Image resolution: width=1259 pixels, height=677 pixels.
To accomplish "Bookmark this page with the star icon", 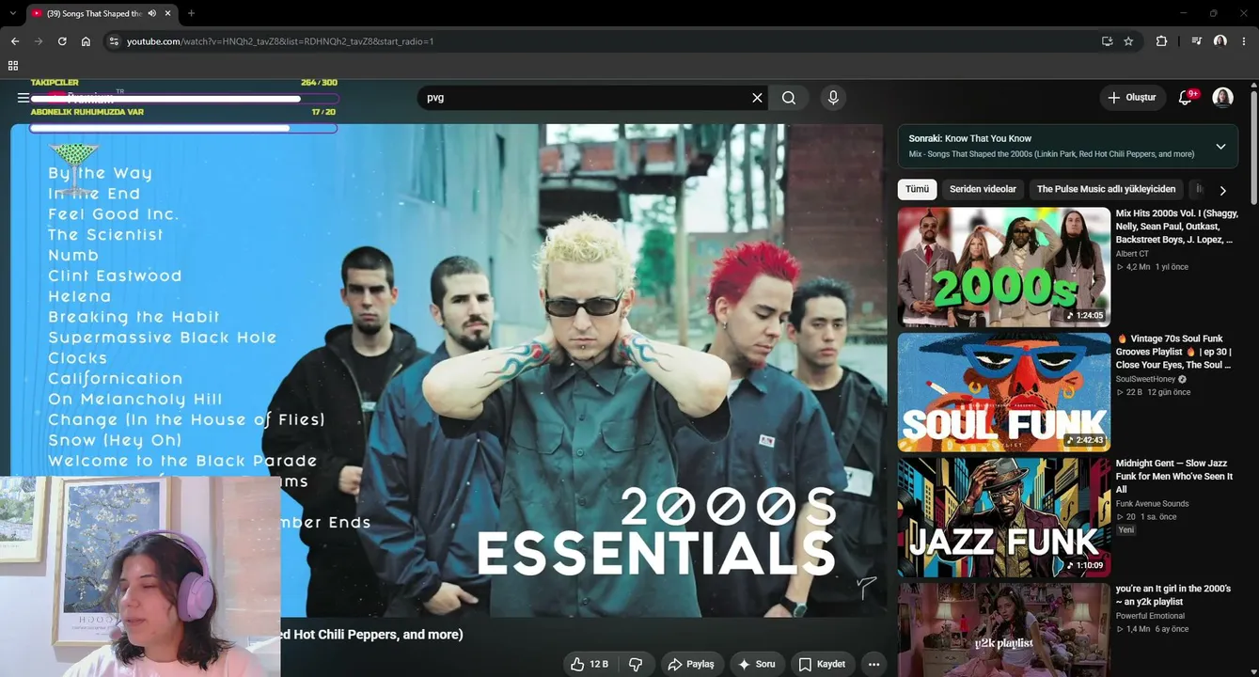I will click(x=1128, y=41).
